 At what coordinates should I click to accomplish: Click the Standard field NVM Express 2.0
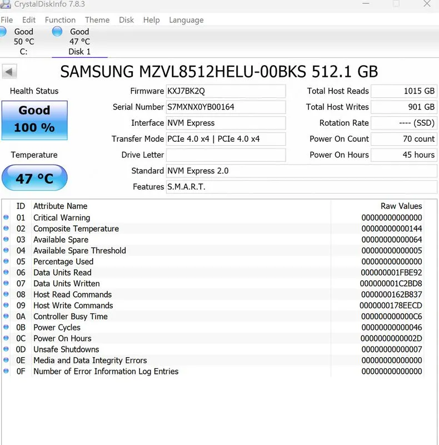(301, 171)
